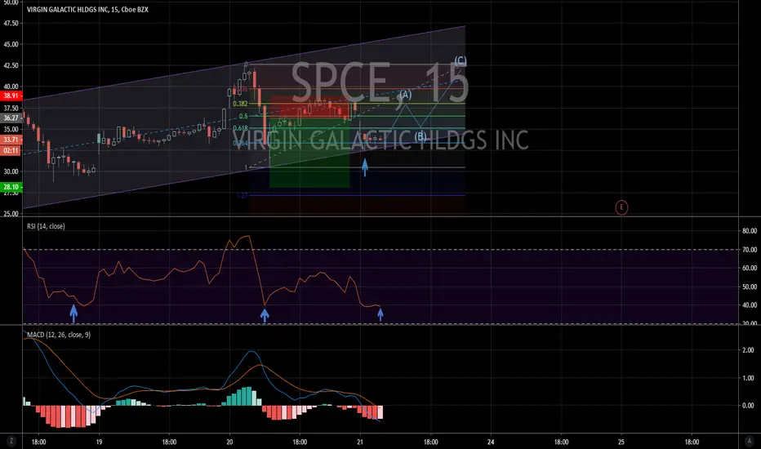The width and height of the screenshot is (761, 449).
Task: Click the 25 date on time axis
Action: [x=621, y=442]
